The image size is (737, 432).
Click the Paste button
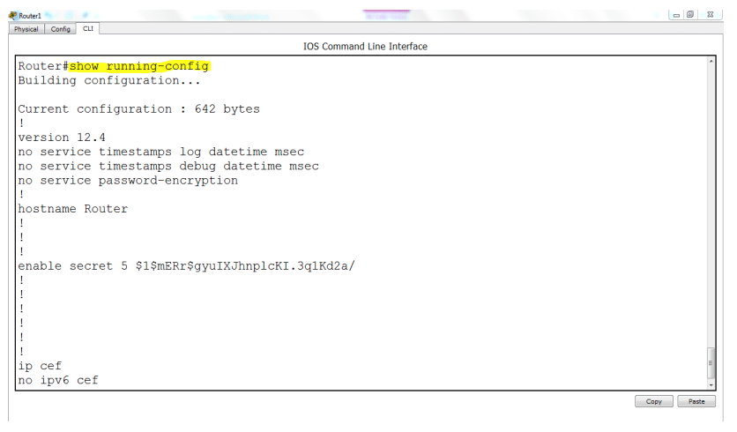click(x=696, y=401)
